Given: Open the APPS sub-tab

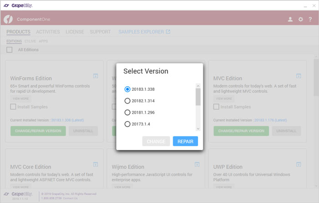Looking at the screenshot, I should click(43, 41).
